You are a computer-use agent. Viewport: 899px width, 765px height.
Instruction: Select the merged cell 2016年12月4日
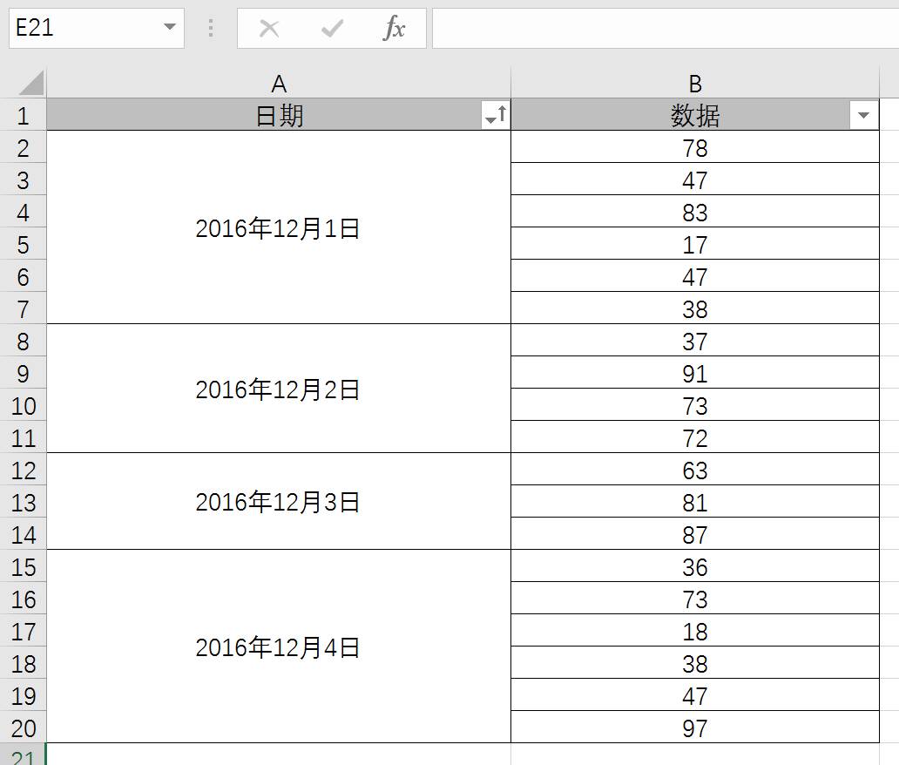click(279, 647)
